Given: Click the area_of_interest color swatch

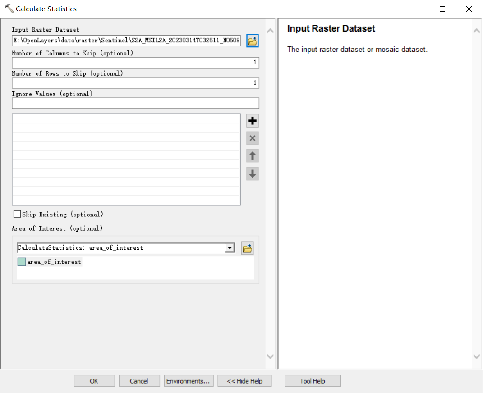Looking at the screenshot, I should pyautogui.click(x=22, y=262).
